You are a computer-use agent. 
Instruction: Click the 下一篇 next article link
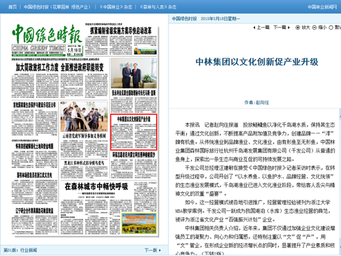click(280, 27)
